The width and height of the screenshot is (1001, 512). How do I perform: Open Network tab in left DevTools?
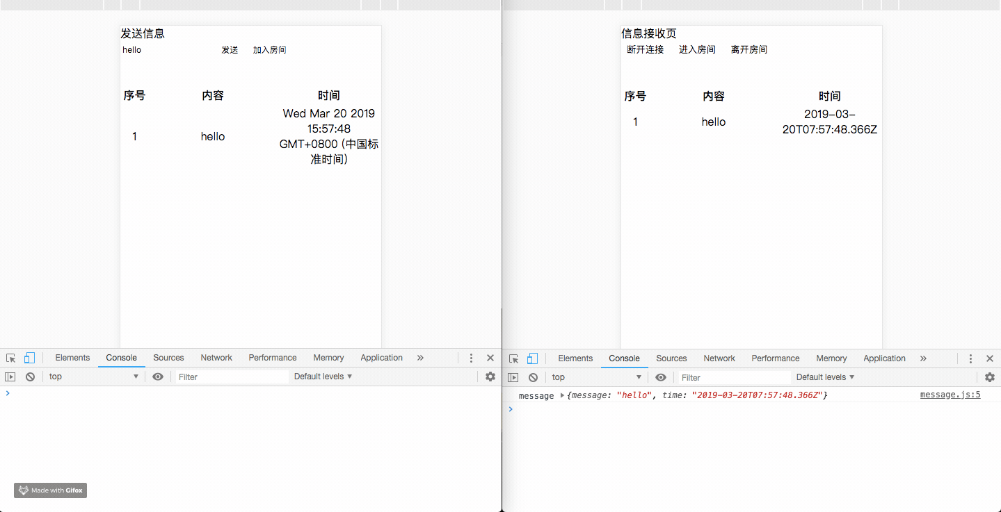click(216, 358)
